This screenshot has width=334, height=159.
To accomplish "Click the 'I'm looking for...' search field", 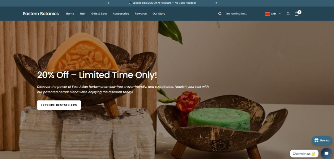I will tap(243, 14).
